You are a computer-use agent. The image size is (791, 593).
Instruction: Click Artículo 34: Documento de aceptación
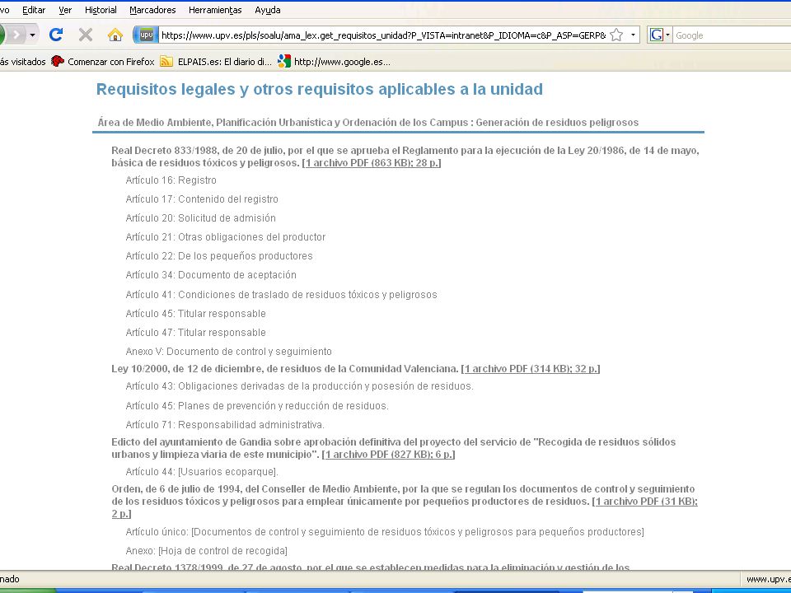(x=211, y=275)
